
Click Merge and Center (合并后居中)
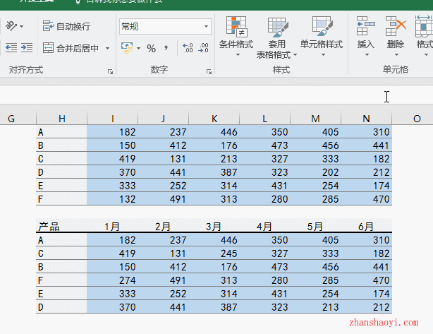[x=71, y=48]
